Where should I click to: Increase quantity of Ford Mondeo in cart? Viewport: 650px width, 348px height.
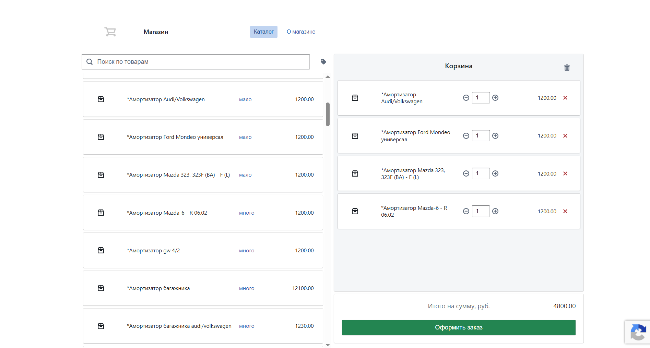[495, 136]
